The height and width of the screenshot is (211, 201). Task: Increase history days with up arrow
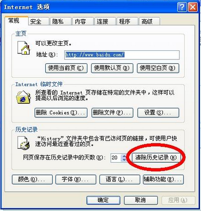coord(124,156)
